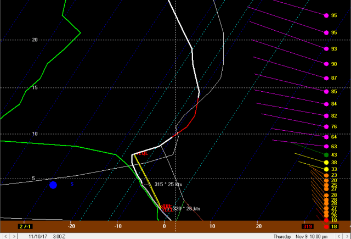The image size is (351, 239).
Task: Click the 11/10/17 date in status bar
Action: (37, 236)
